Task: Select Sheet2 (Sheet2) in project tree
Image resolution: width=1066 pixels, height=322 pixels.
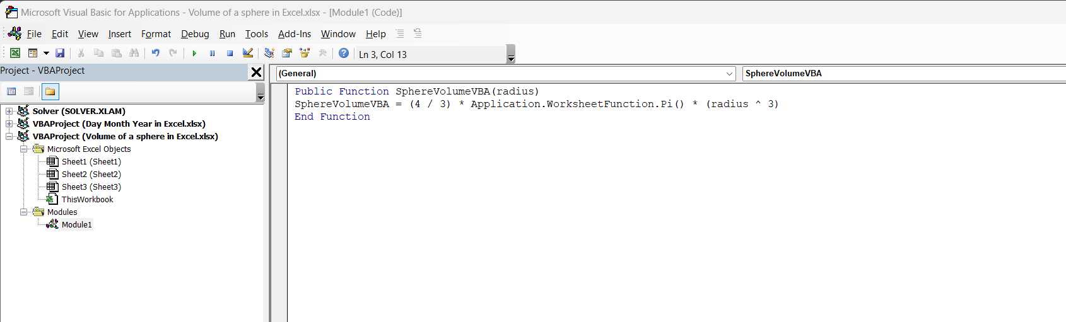Action: 91,175
